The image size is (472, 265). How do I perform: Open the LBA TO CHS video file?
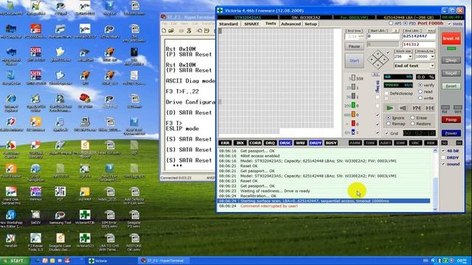click(110, 242)
